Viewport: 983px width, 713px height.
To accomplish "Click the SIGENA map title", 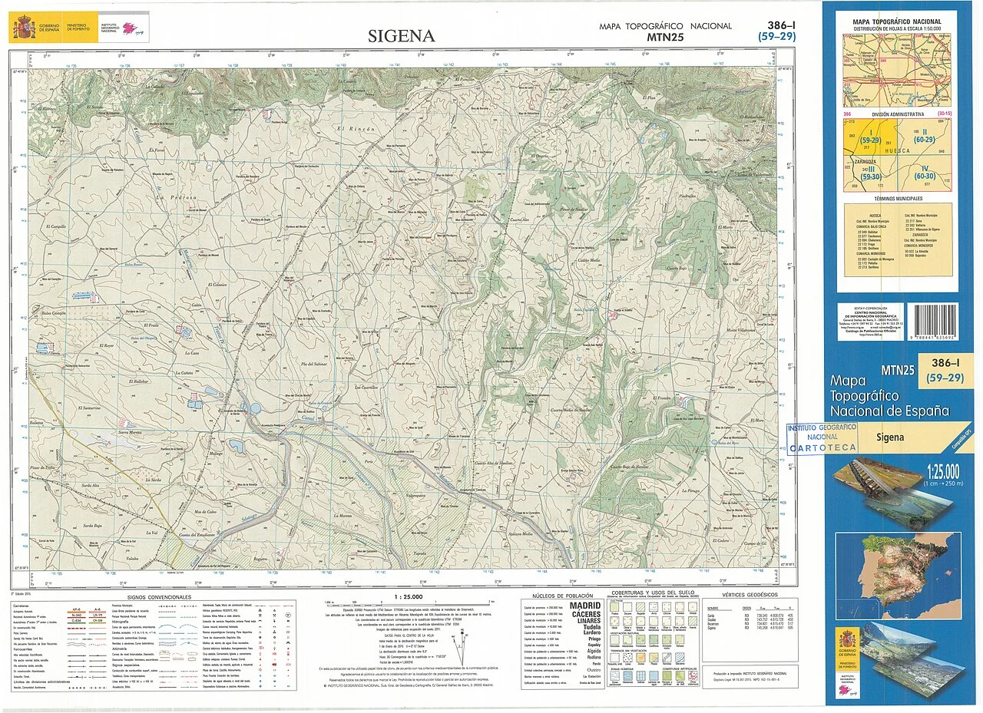I will (401, 36).
